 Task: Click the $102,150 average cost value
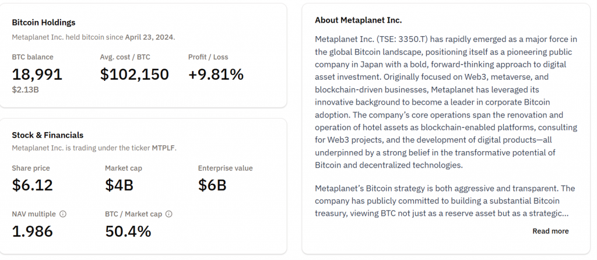pos(134,74)
